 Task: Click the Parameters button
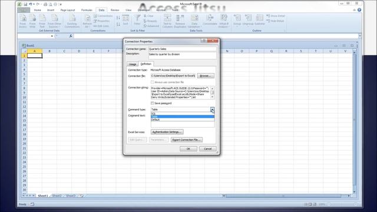click(x=158, y=140)
